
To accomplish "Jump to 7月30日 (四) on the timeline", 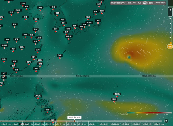I will (39, 124).
